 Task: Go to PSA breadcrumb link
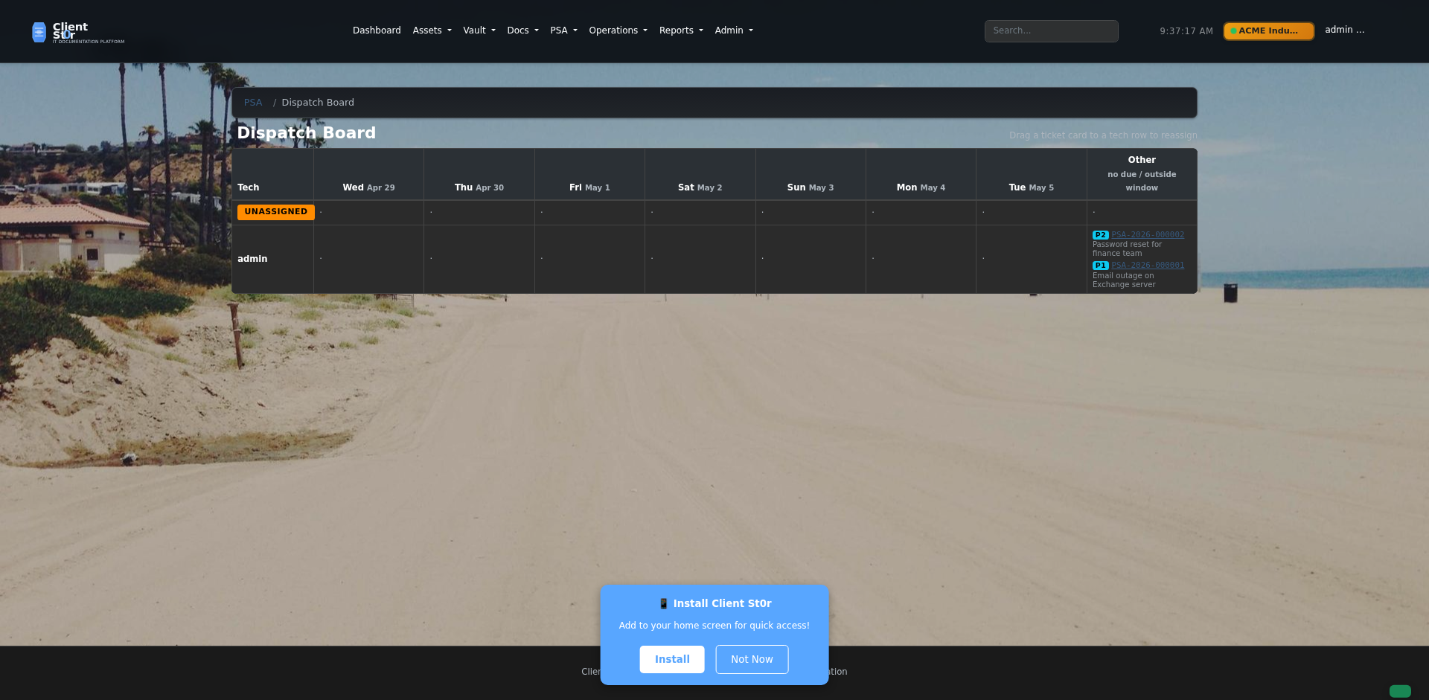(x=253, y=103)
